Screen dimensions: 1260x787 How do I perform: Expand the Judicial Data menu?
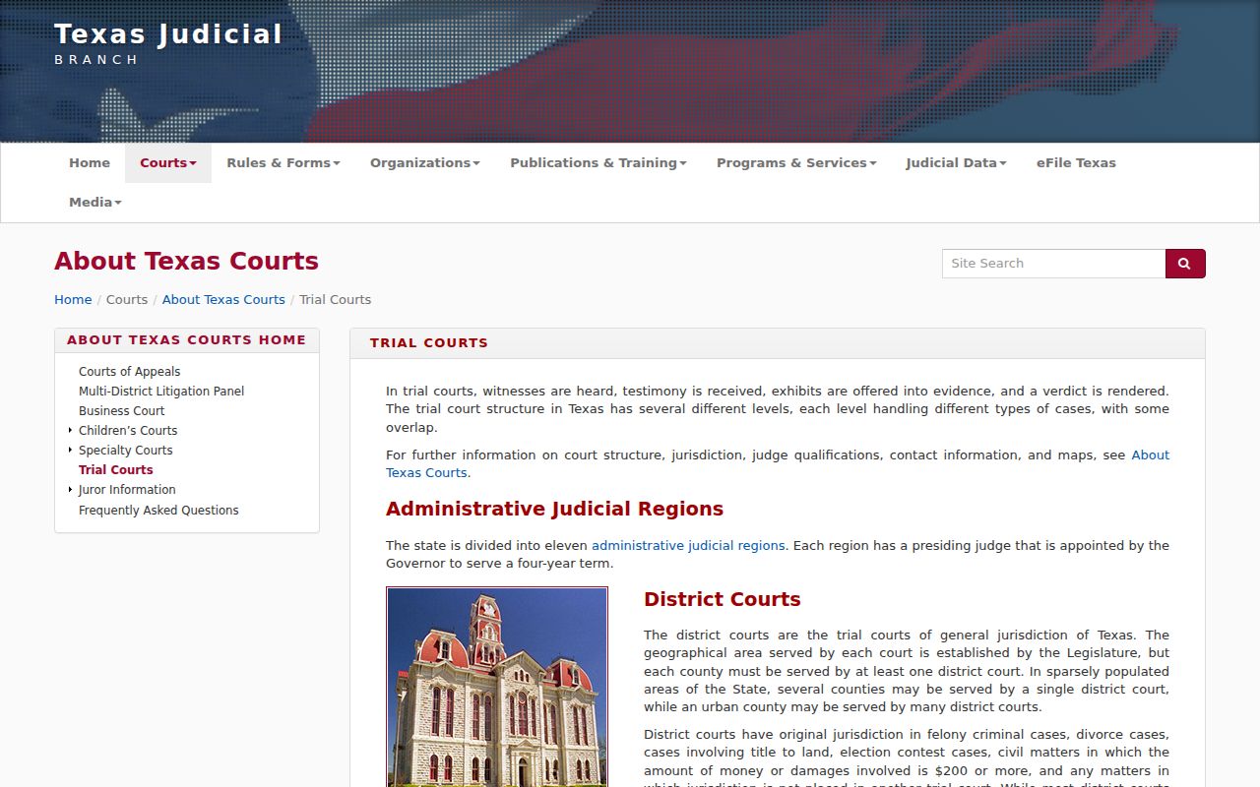(x=956, y=163)
